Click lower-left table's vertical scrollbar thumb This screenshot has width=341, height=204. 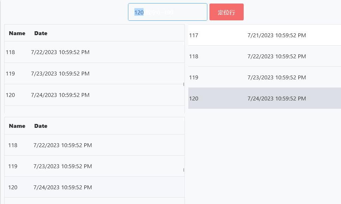184,170
